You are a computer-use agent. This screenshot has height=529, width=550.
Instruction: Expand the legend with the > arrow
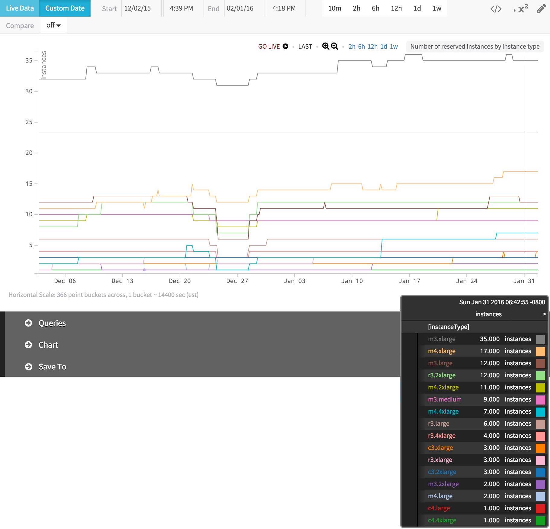click(x=544, y=314)
